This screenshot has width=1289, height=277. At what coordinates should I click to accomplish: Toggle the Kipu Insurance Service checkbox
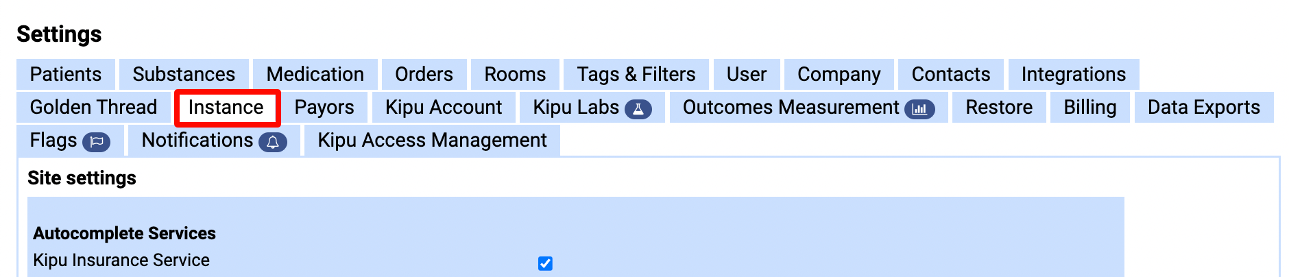[x=545, y=263]
